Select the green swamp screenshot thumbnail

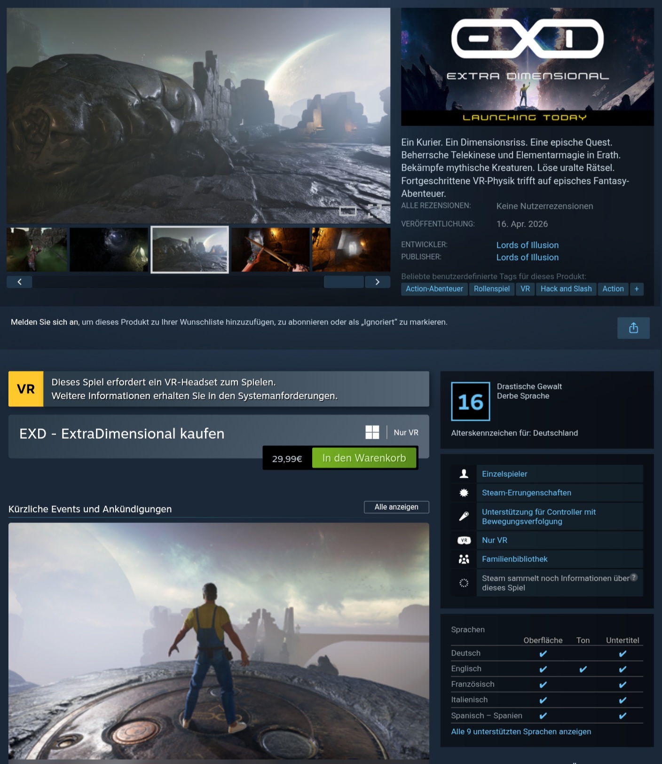point(37,250)
